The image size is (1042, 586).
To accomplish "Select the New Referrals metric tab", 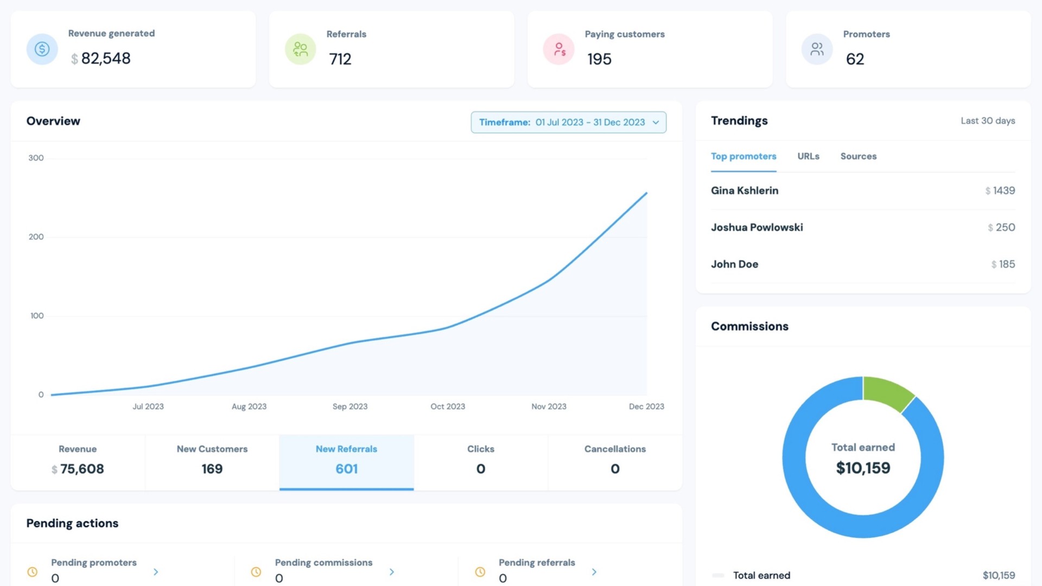I will [x=347, y=462].
